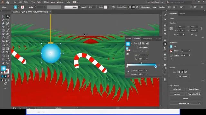Open fill color dropdown in control bar
206x115 pixels.
pyautogui.click(x=19, y=7)
